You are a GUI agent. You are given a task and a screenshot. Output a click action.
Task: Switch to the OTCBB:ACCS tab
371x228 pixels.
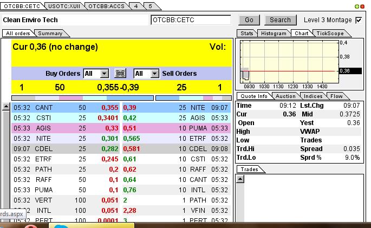click(x=107, y=6)
